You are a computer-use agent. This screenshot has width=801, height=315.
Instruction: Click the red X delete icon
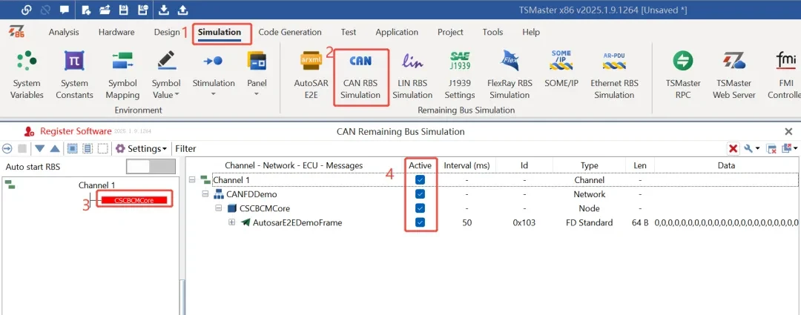[733, 148]
